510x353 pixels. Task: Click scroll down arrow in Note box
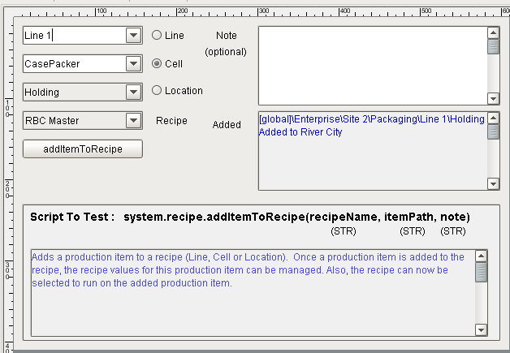493,98
